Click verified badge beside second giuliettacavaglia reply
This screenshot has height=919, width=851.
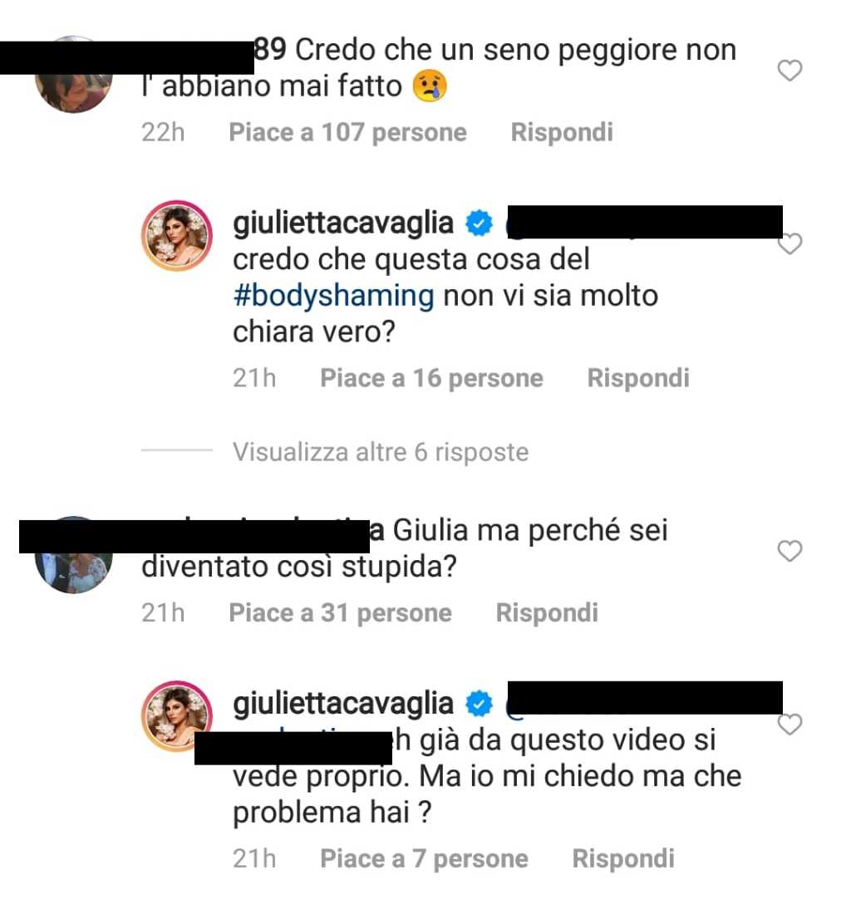click(x=480, y=704)
